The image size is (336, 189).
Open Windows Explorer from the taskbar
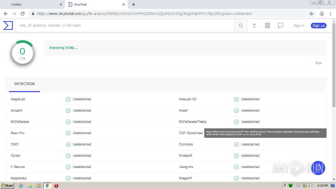pos(30,186)
